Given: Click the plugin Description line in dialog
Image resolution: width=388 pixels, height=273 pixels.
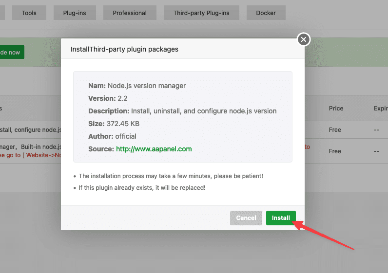Looking at the screenshot, I should pos(182,111).
